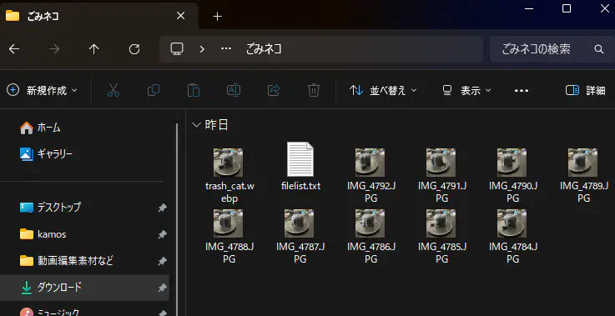
Task: Select the IMG_4786.JPG thumbnail
Action: tap(370, 223)
